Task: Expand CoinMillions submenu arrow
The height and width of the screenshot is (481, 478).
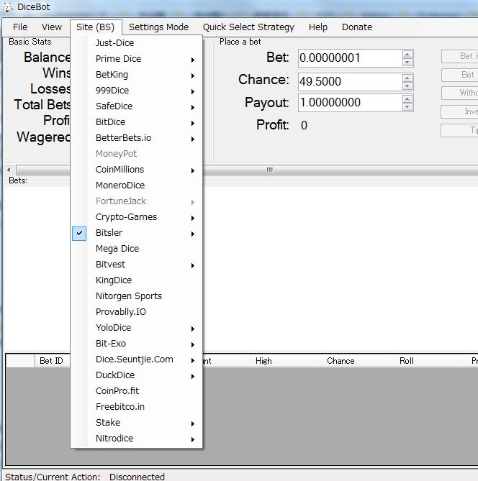Action: (x=193, y=170)
